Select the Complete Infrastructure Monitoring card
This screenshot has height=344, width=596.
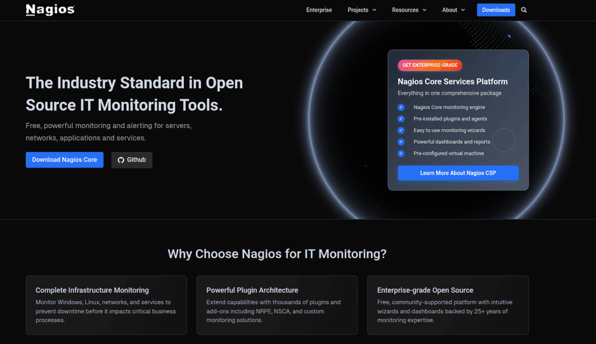coord(106,305)
